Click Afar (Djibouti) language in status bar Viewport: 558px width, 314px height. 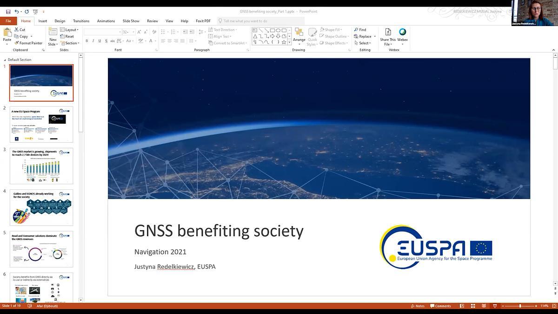(x=47, y=306)
